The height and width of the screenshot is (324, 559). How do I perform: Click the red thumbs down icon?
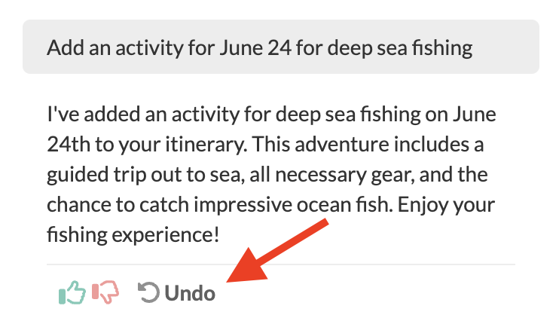pos(105,292)
